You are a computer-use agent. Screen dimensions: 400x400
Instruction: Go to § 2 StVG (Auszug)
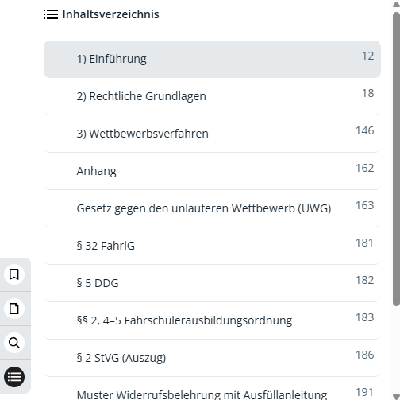coord(212,358)
